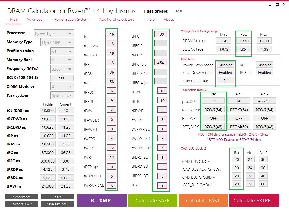This screenshot has height=212, width=289.
Task: Edit the tCL value field showing 16
Action: point(112,34)
